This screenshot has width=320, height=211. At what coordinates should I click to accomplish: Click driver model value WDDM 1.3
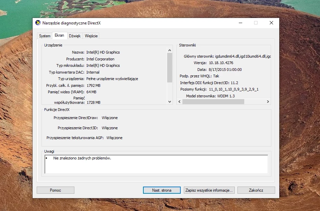pos(226,96)
